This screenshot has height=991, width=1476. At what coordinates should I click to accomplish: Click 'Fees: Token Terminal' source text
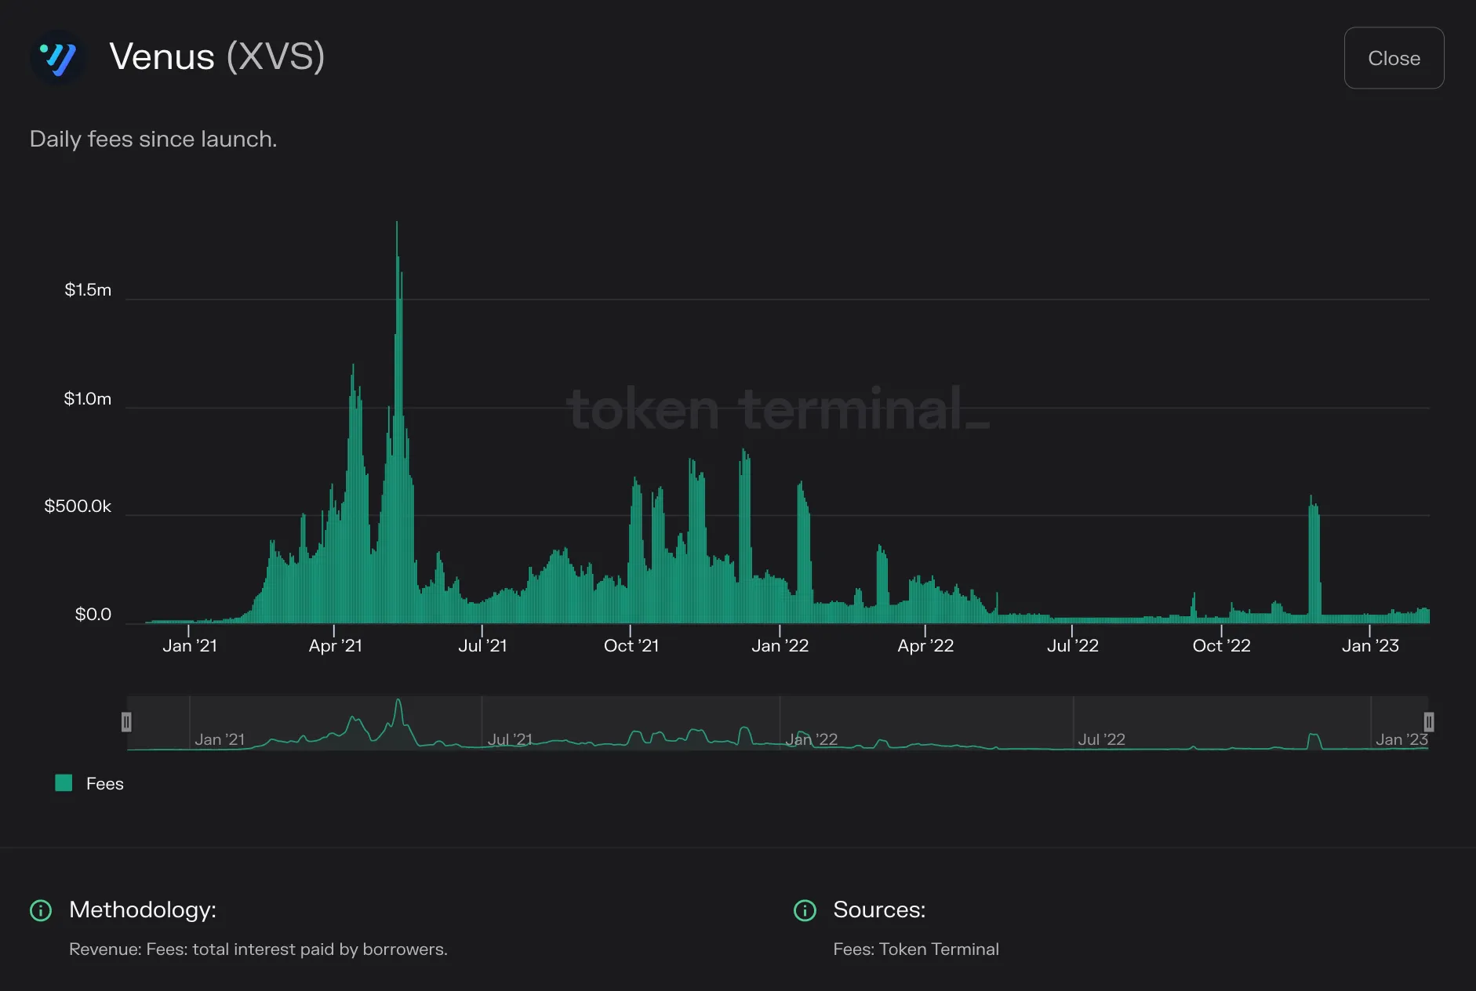pos(916,949)
